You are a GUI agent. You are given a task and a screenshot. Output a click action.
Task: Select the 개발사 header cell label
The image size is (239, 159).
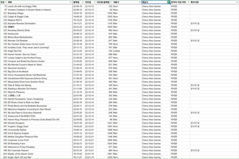116,2
